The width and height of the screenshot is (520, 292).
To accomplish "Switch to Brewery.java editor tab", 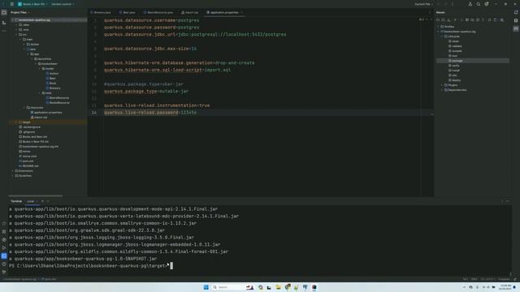I will point(101,13).
